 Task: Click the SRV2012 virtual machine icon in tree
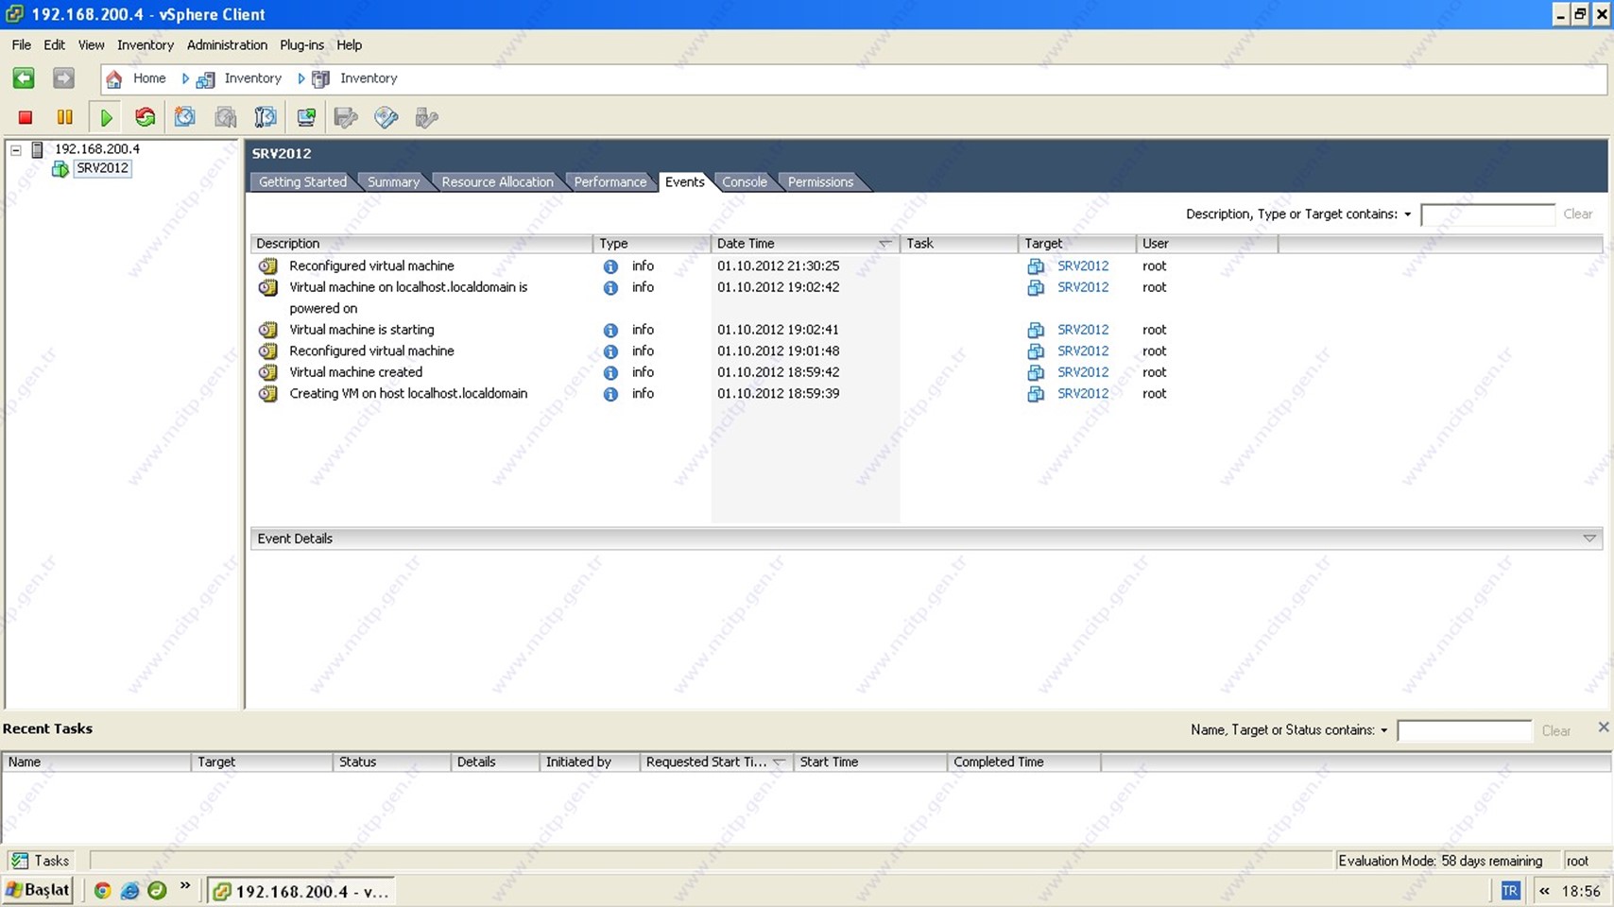[x=60, y=169]
